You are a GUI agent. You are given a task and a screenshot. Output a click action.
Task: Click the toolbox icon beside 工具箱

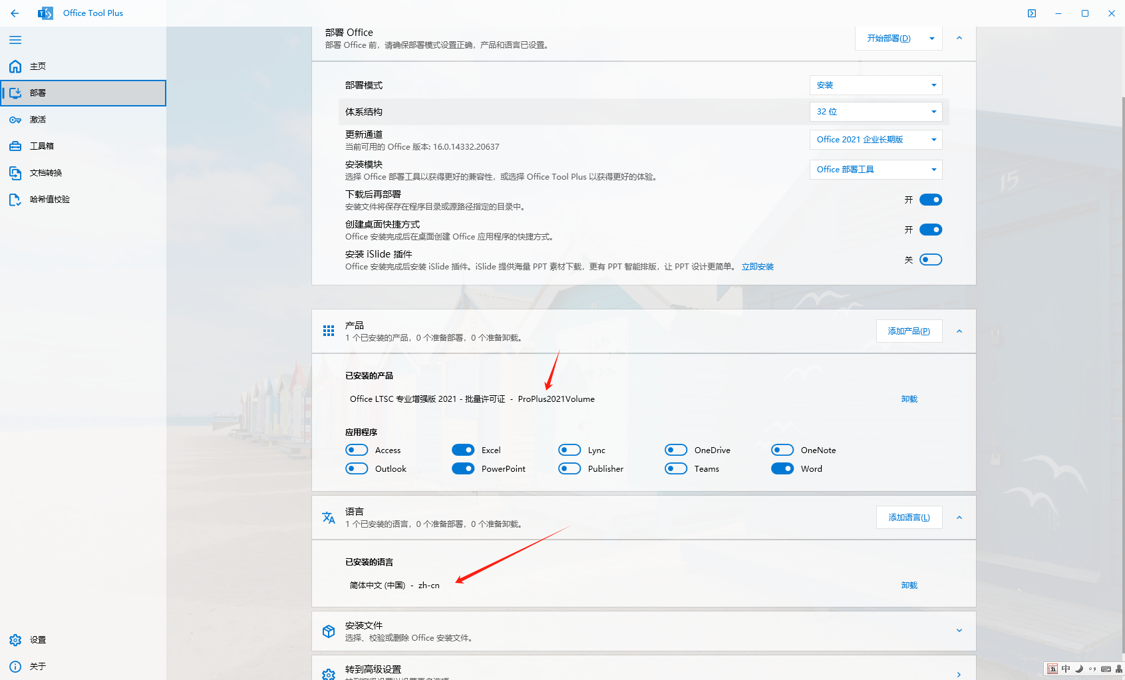click(15, 146)
